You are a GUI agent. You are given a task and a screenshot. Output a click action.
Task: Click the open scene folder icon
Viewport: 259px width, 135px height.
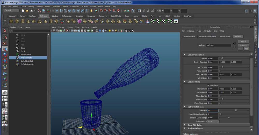[27, 11]
